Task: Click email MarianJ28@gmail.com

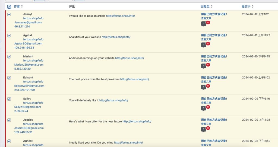Action: pos(29,65)
